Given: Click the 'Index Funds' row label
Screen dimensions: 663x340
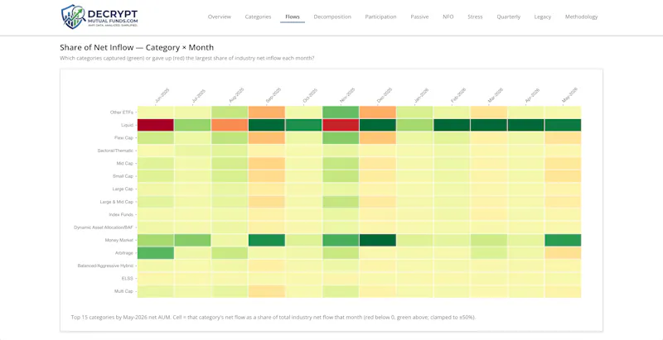Looking at the screenshot, I should click(121, 214).
